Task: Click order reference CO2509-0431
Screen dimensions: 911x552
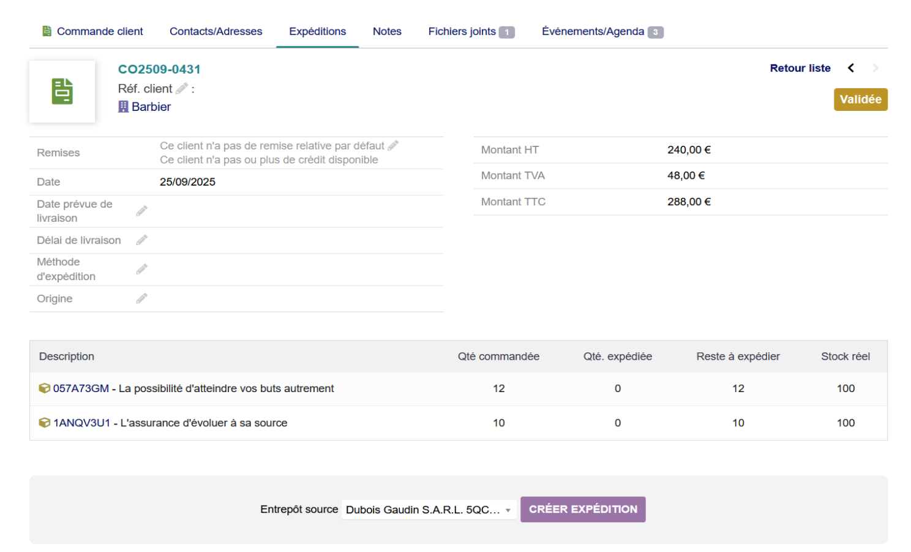Action: pyautogui.click(x=159, y=69)
